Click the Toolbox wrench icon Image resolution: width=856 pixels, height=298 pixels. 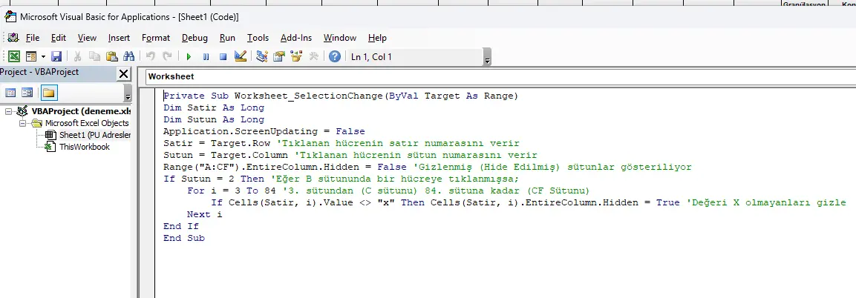point(313,56)
